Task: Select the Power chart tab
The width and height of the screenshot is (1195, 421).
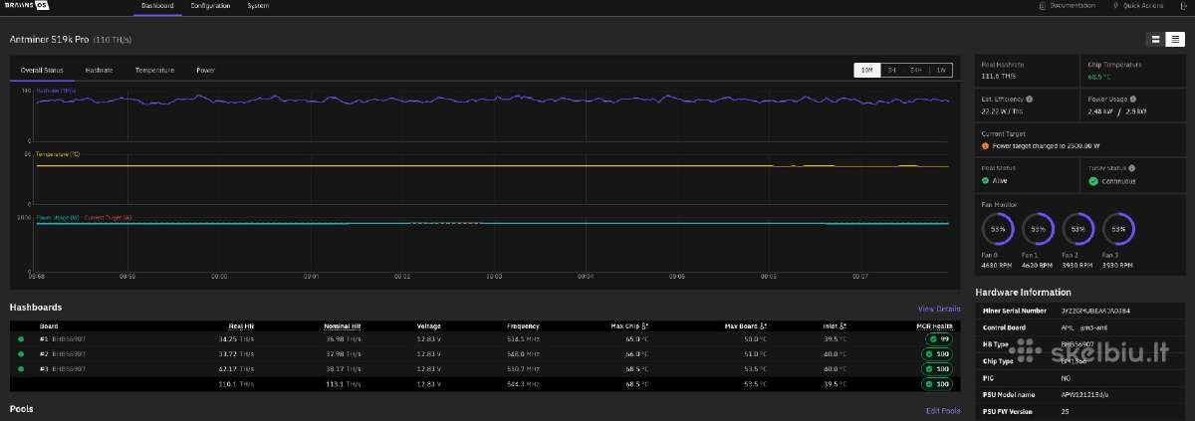Action: [205, 70]
